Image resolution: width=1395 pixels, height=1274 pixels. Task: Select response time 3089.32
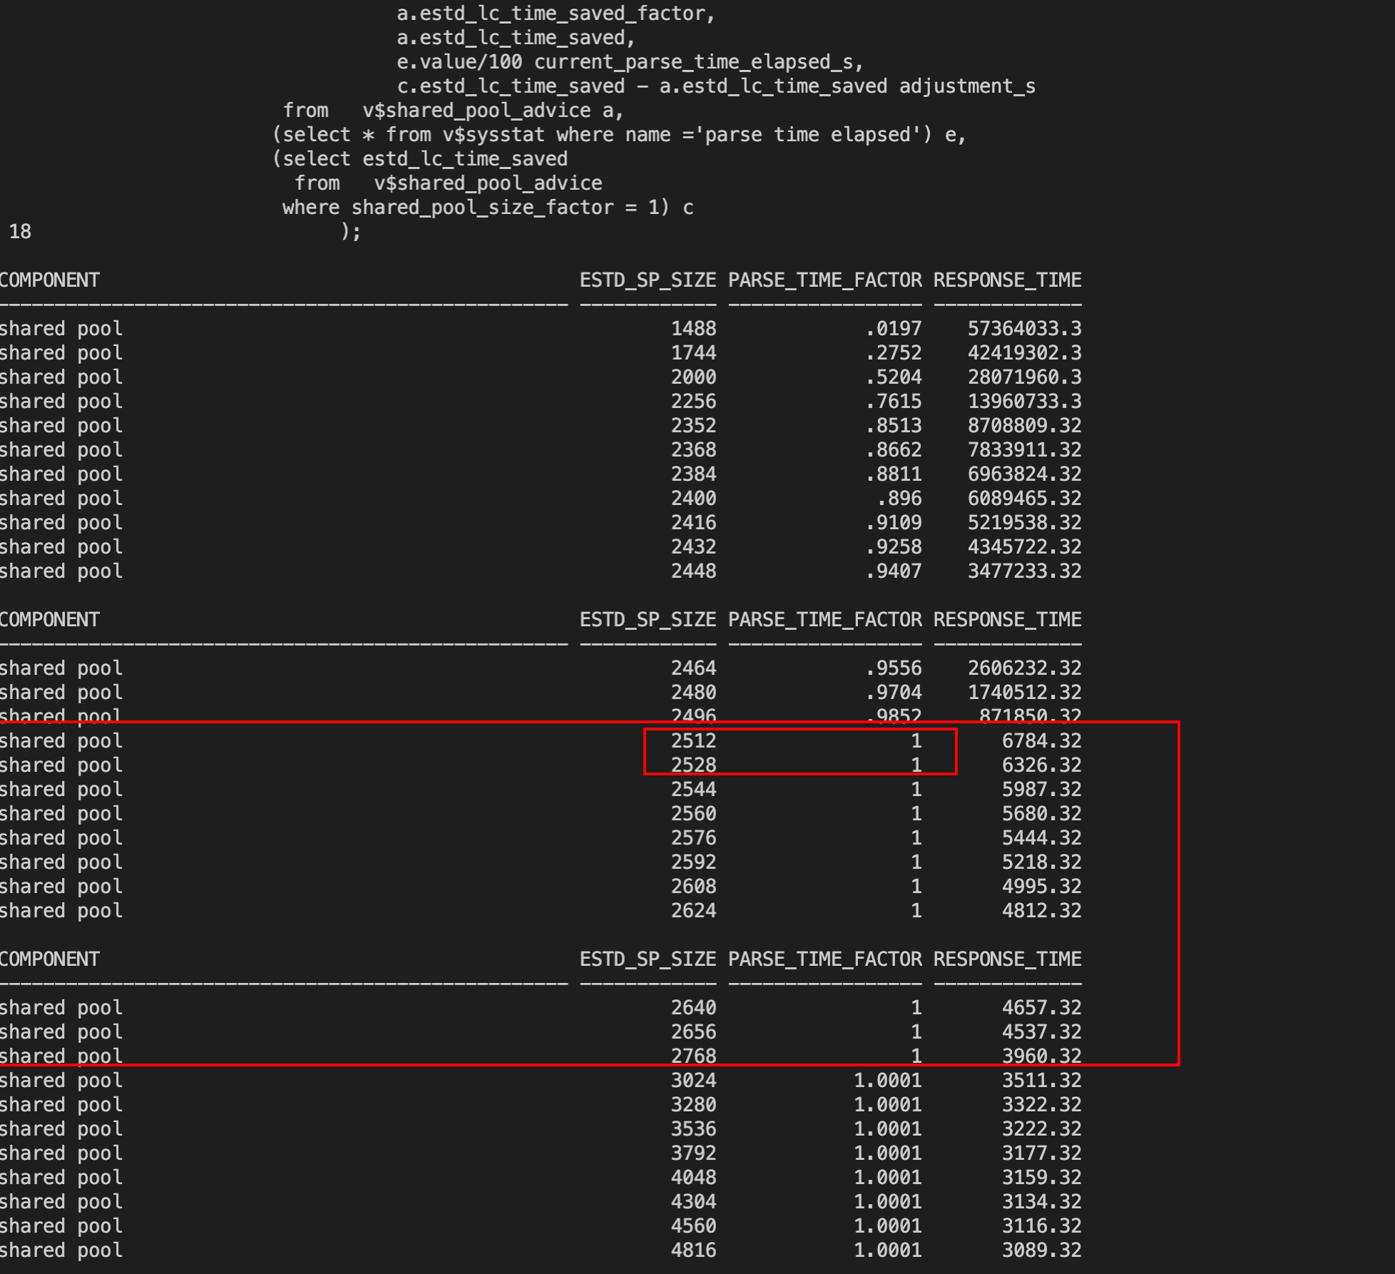tap(1041, 1250)
